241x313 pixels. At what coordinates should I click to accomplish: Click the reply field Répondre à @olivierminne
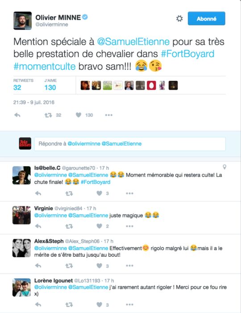130,144
